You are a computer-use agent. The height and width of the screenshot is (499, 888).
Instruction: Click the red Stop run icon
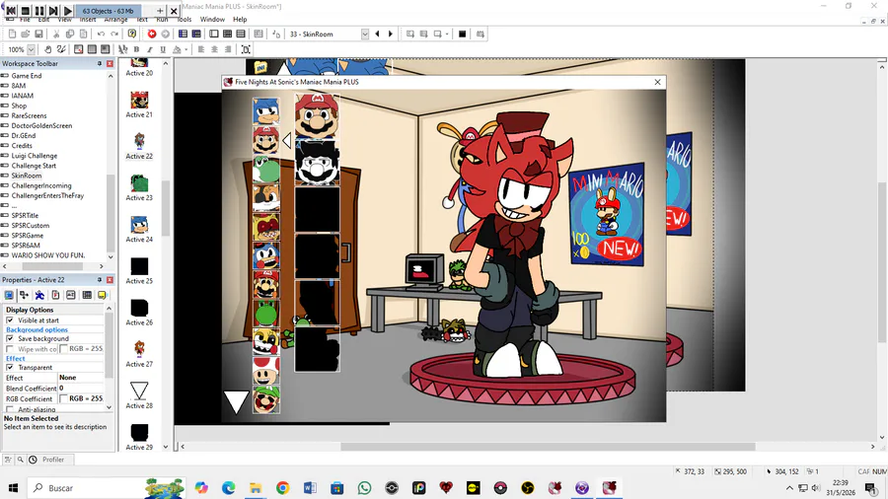click(x=152, y=34)
